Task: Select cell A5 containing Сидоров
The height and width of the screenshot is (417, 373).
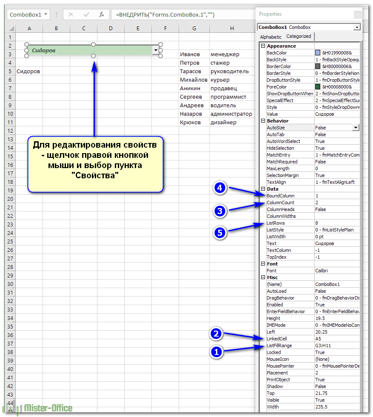Action: coord(28,71)
